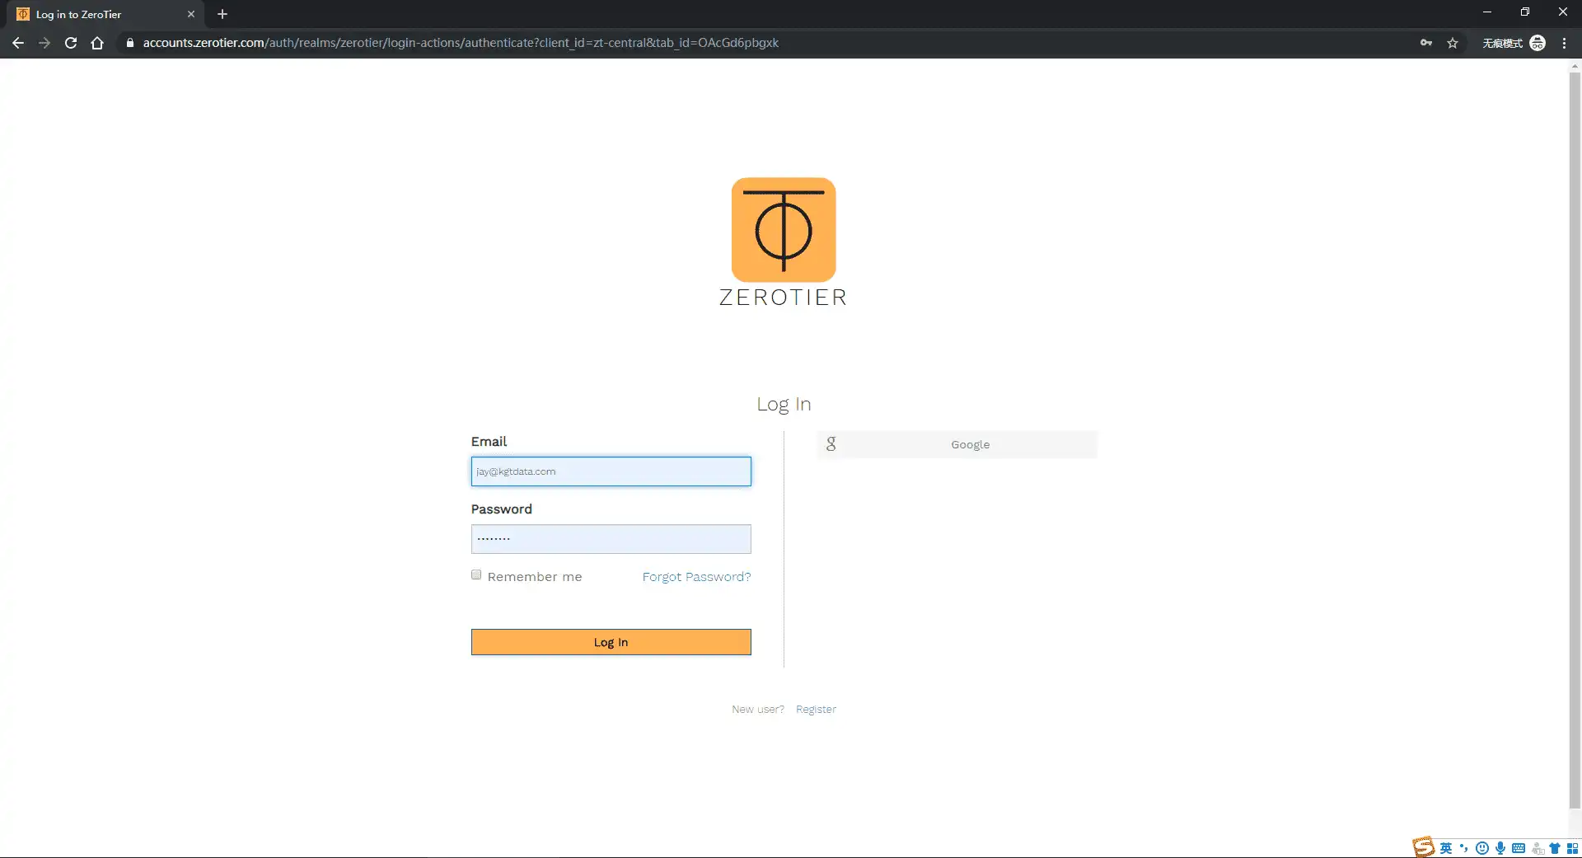Click the Google g icon

point(831,444)
